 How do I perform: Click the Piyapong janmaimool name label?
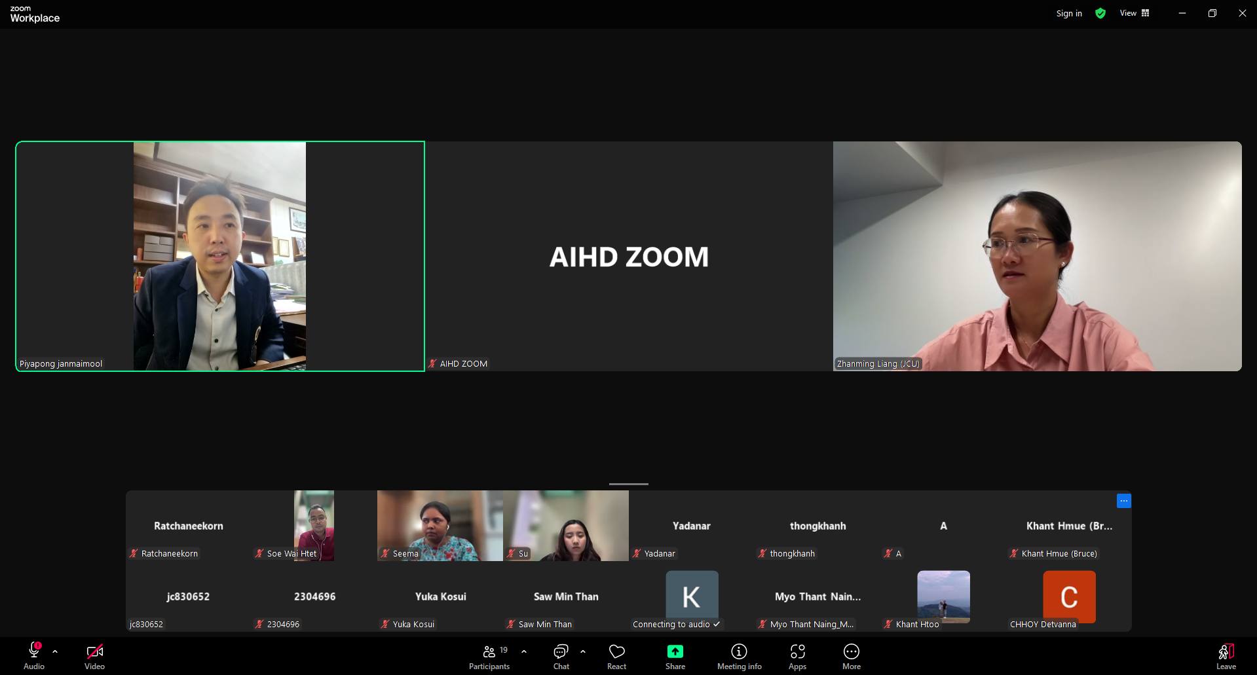61,363
